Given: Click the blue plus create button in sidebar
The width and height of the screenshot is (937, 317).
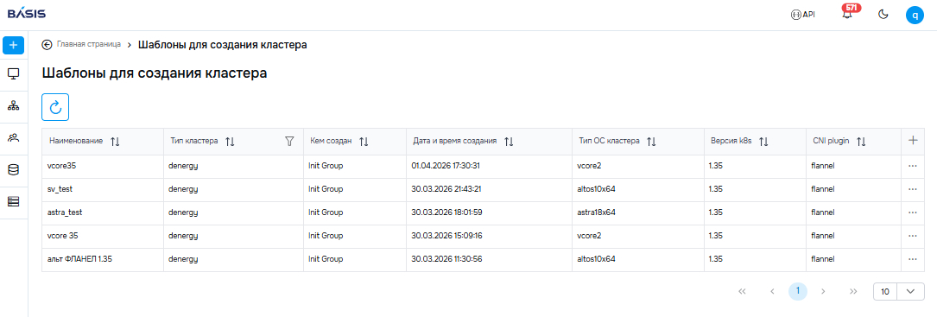Looking at the screenshot, I should click(x=13, y=46).
